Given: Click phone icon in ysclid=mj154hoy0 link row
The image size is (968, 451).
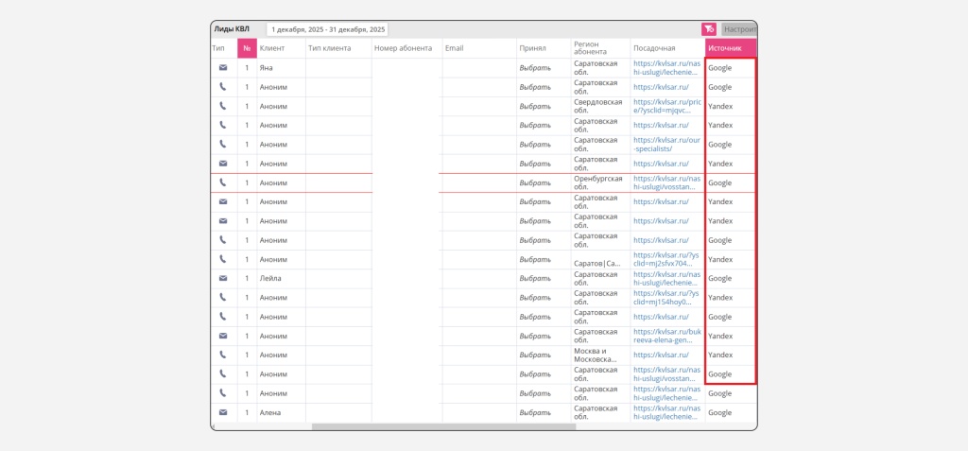Looking at the screenshot, I should point(223,298).
